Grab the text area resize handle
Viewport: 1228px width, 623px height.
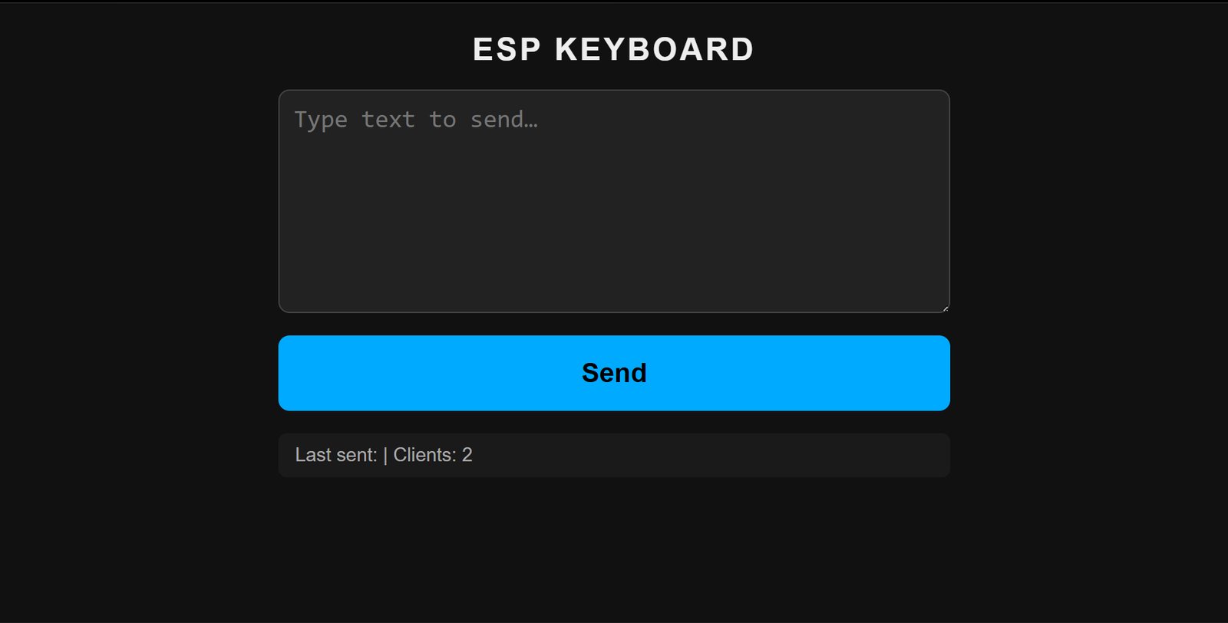click(x=945, y=308)
